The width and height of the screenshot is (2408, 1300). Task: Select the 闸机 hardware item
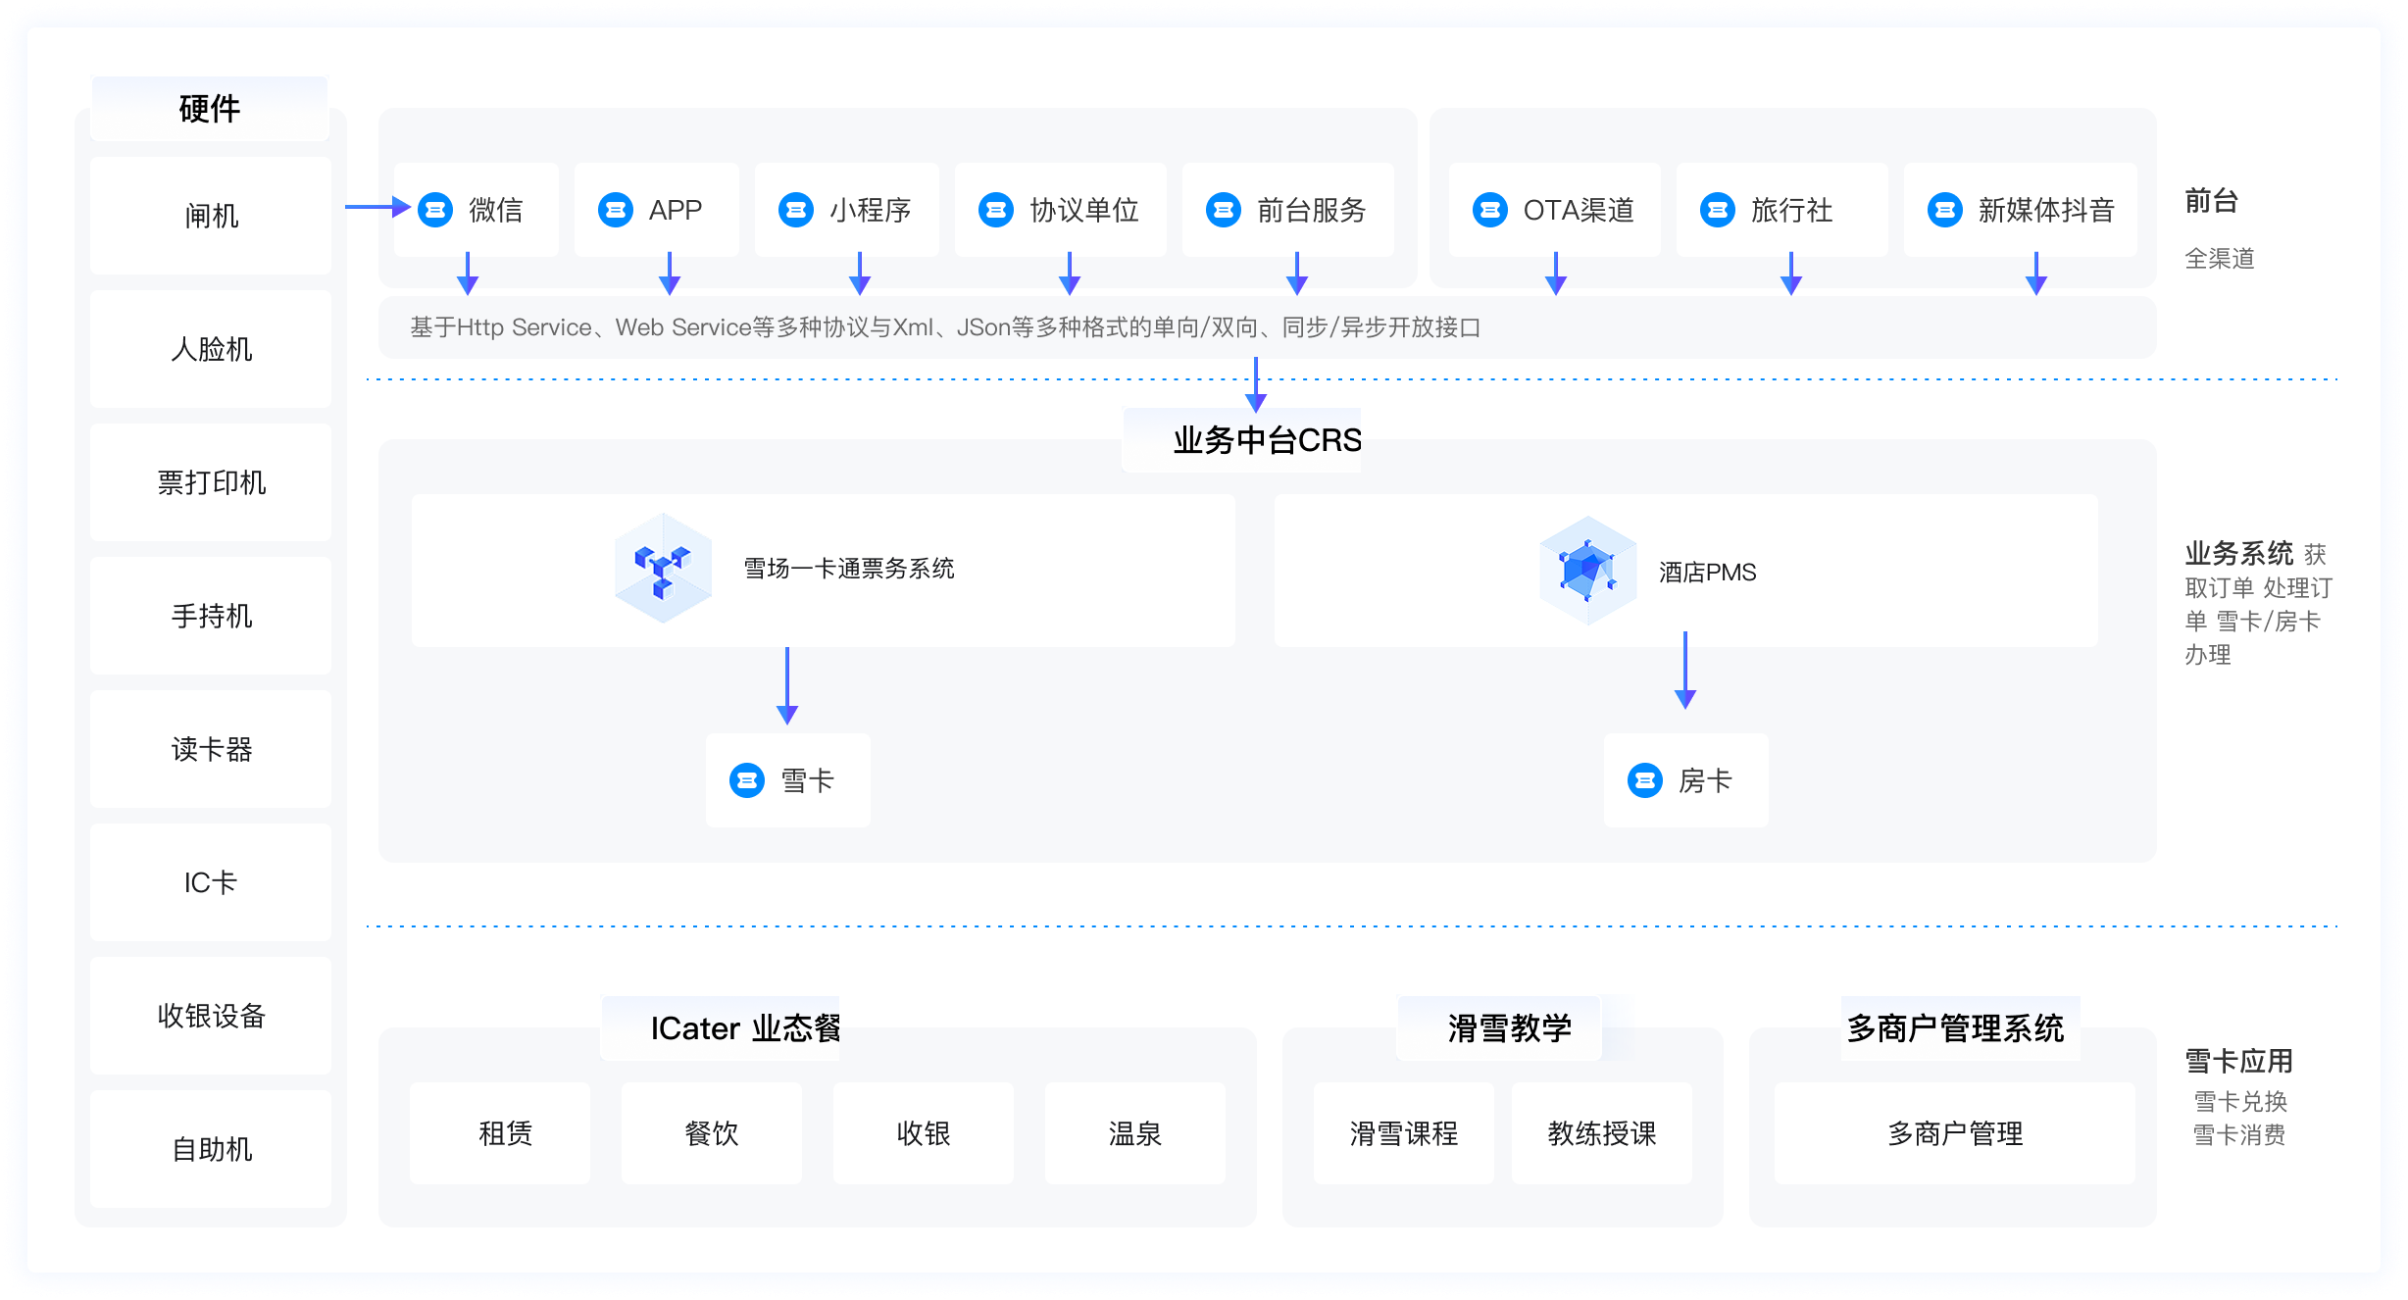(210, 216)
